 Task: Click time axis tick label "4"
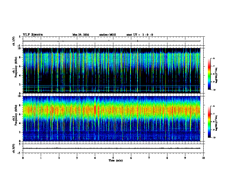[x=95, y=158]
